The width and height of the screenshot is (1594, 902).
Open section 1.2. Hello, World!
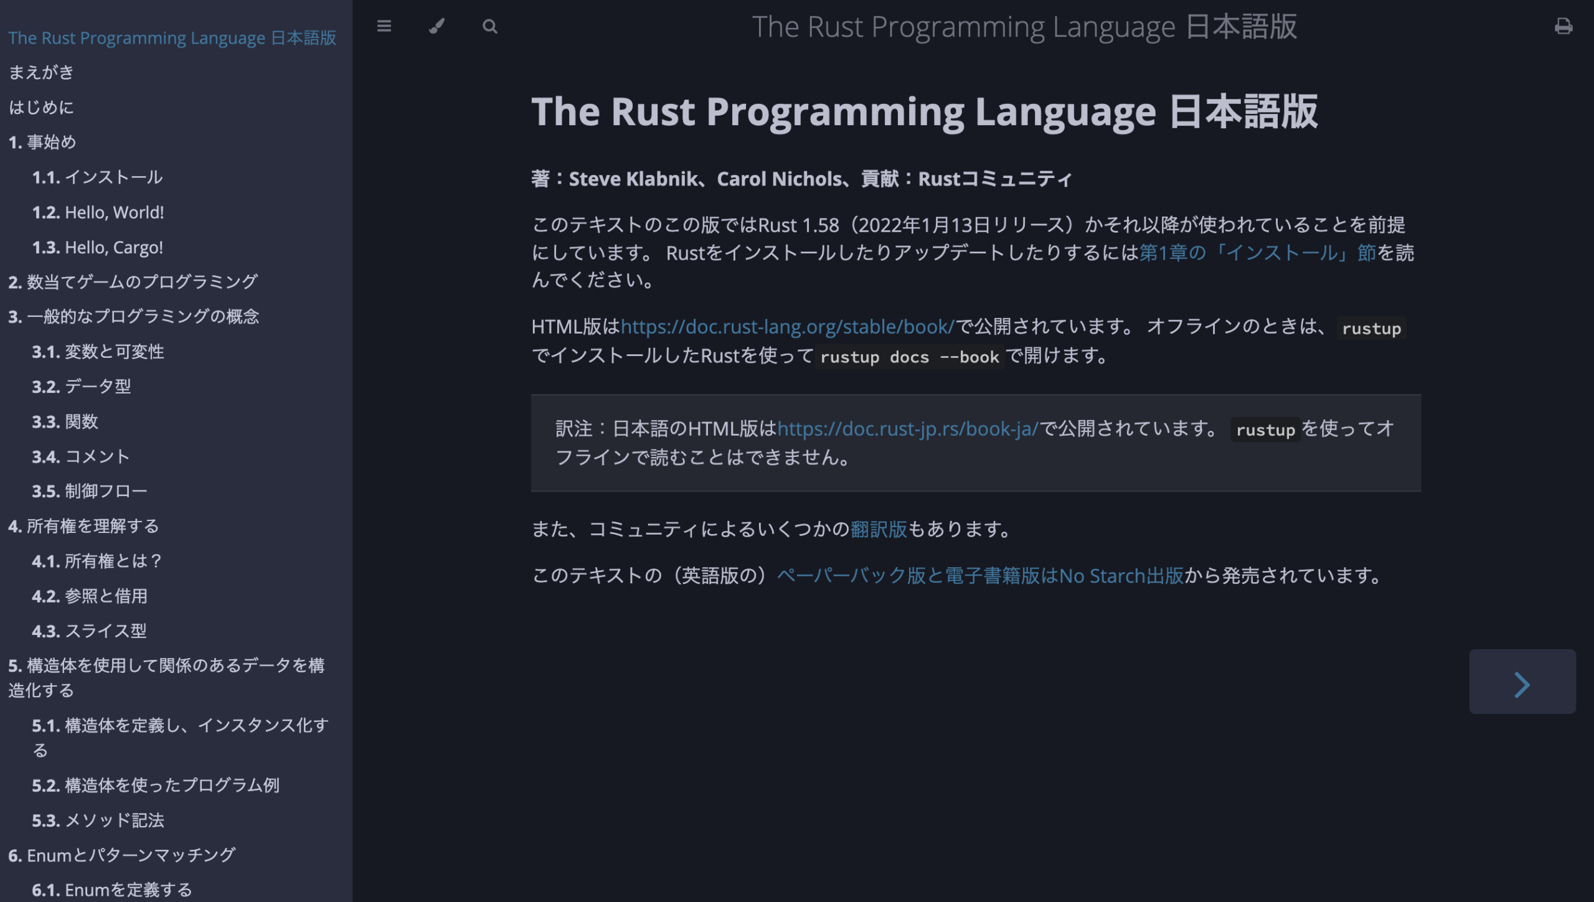pyautogui.click(x=98, y=212)
